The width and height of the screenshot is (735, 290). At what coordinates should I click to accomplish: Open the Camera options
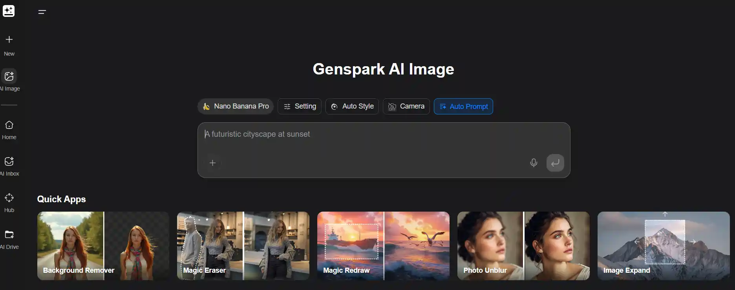(406, 106)
